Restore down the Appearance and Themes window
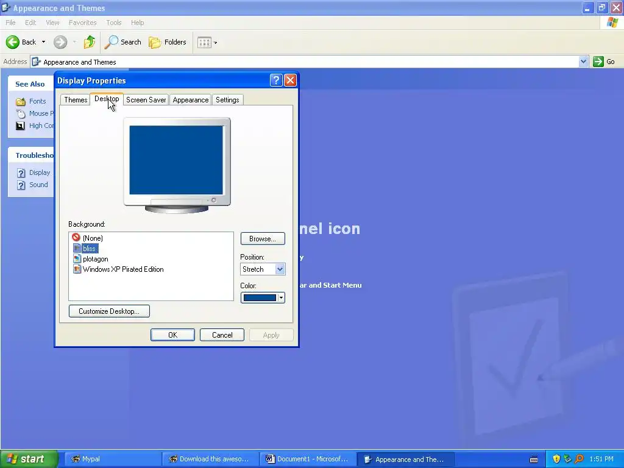Screen dimensions: 624x468 click(601, 7)
